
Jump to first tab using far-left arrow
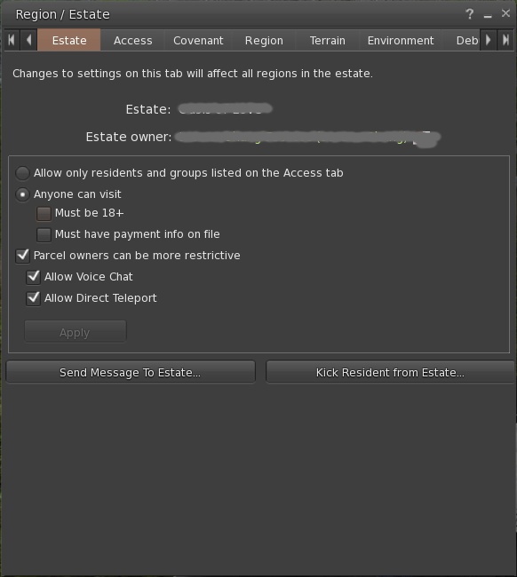pyautogui.click(x=12, y=40)
